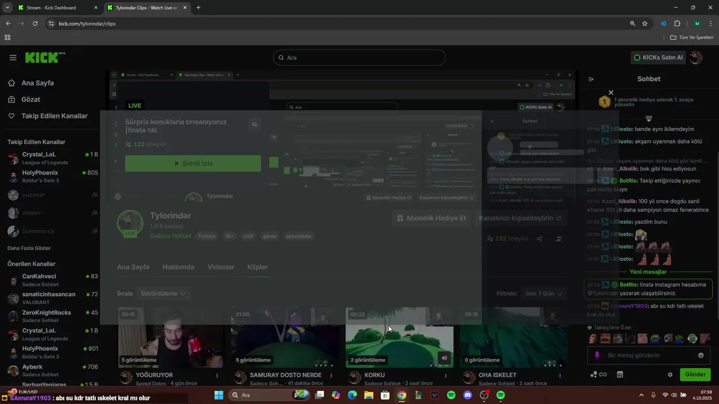Click Daha Fazla Göster
Viewport: 719px width, 404px height.
(29, 248)
